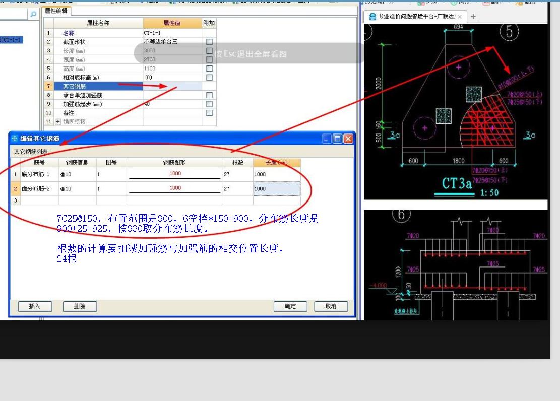This screenshot has height=401, width=560.
Task: Click row number 1 header in rebar list
Action: point(15,174)
